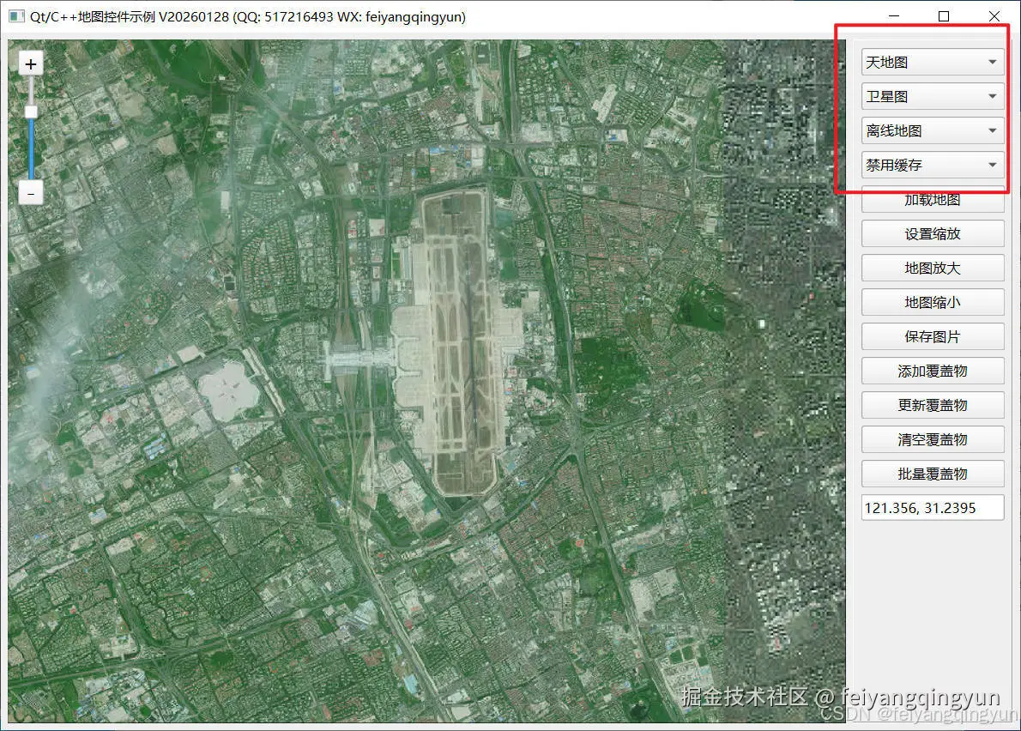Click the 清空覆盖物 button
Image resolution: width=1021 pixels, height=731 pixels.
click(x=933, y=439)
